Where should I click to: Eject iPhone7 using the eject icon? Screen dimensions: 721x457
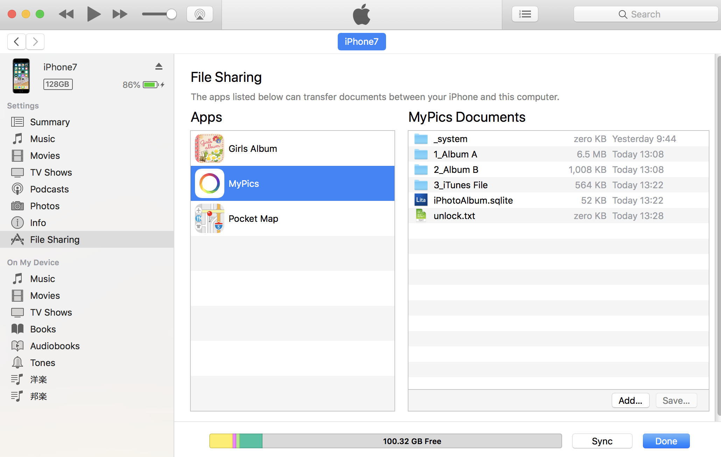159,66
